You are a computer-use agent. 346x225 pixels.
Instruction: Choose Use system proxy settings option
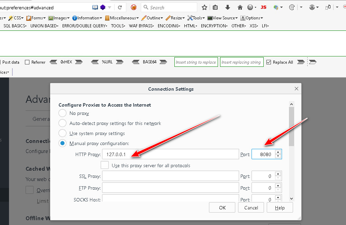[x=62, y=133]
